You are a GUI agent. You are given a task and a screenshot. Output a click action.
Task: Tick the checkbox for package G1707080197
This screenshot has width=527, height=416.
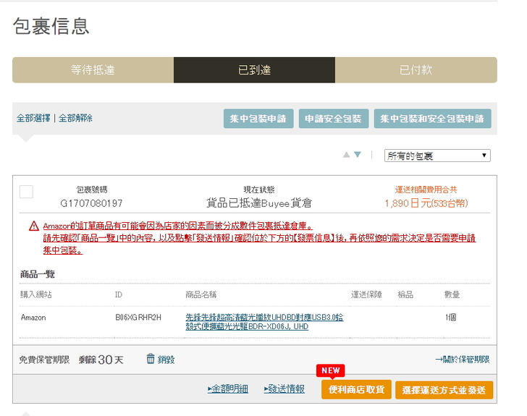(26, 192)
